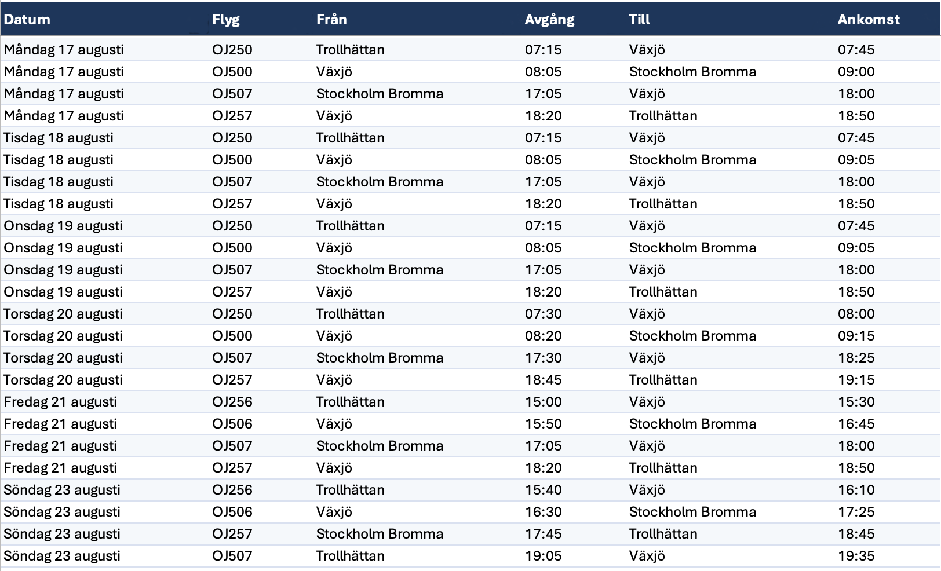The width and height of the screenshot is (941, 571).
Task: Select arrival time 09:00 cell
Action: point(856,72)
